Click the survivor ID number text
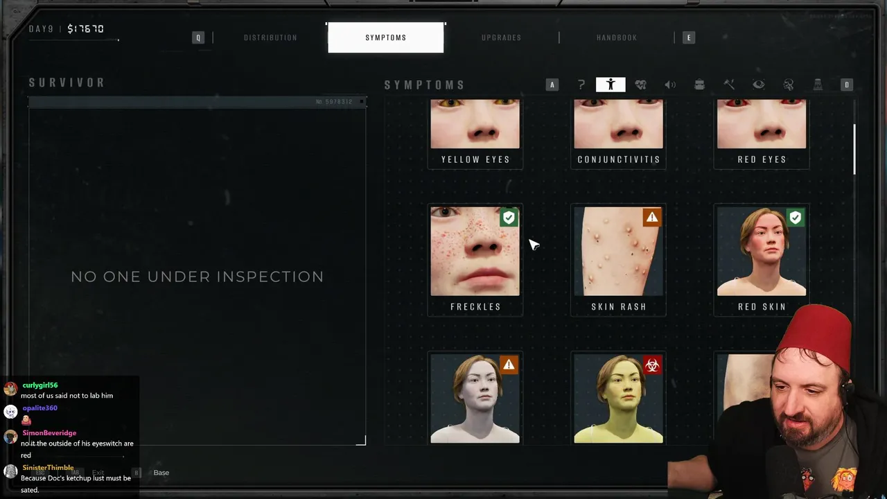887x499 pixels. [x=334, y=102]
